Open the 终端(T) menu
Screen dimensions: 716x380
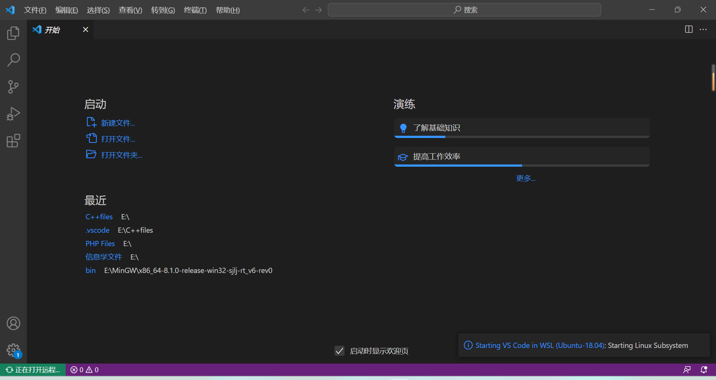(195, 10)
